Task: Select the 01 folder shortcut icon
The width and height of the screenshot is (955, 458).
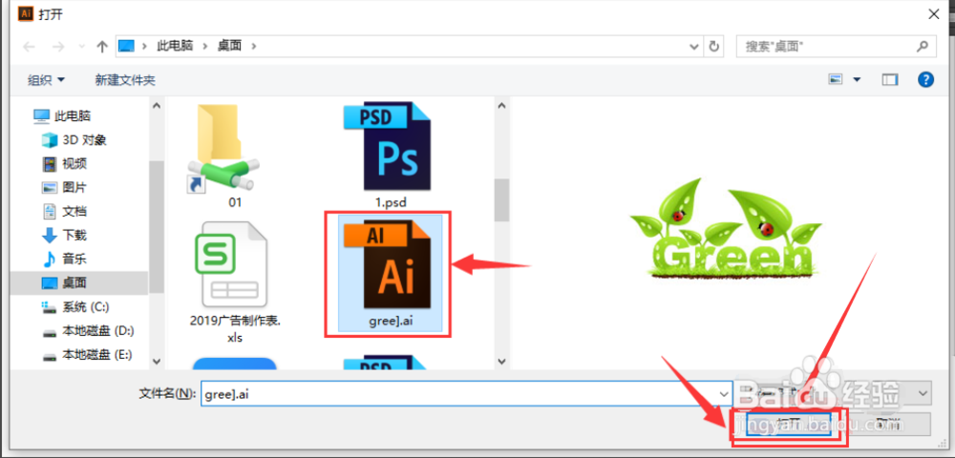Action: click(x=223, y=149)
